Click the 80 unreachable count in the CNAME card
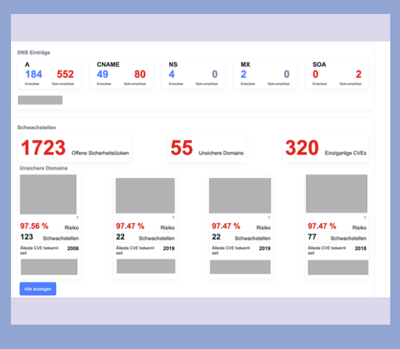Viewport: 400px width, 349px height. pos(140,74)
